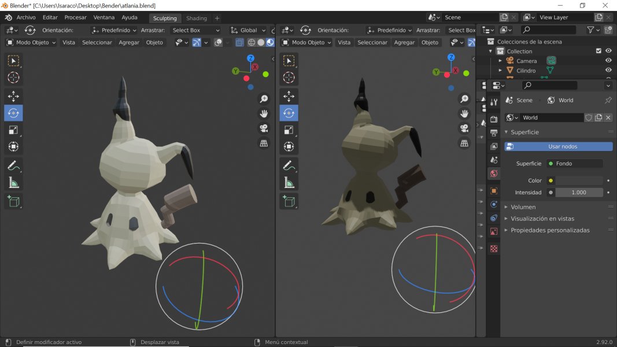The image size is (617, 347).
Task: Choose the Add Cube tool in left viewport
Action: point(13,201)
